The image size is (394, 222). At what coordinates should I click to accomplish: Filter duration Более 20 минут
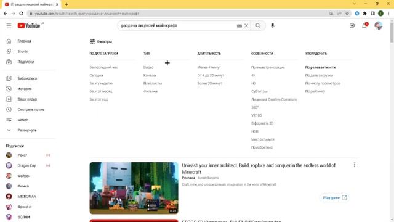[210, 84]
